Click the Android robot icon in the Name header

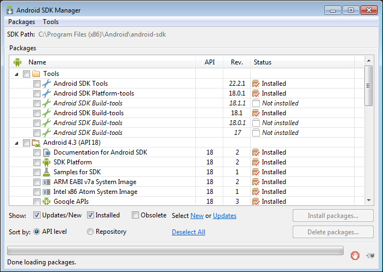point(18,62)
